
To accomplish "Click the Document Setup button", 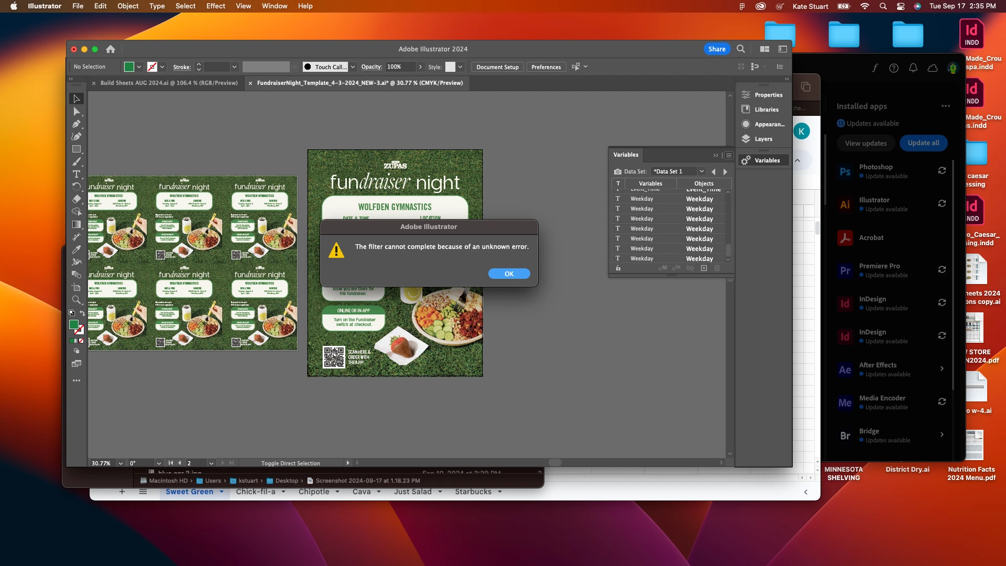I will [x=497, y=67].
